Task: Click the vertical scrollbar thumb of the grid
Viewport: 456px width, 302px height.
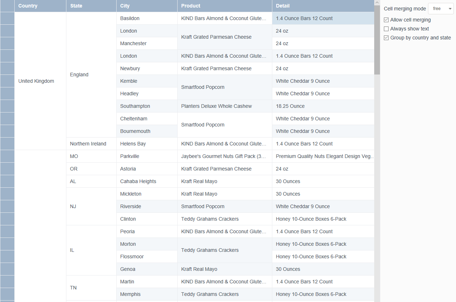Action: click(x=377, y=40)
